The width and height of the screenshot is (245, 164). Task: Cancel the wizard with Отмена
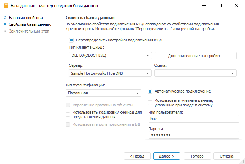[x=226, y=156]
